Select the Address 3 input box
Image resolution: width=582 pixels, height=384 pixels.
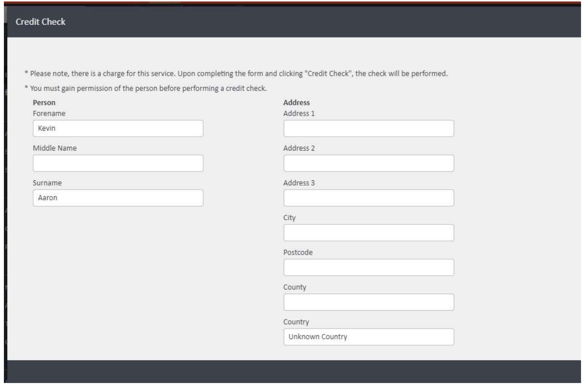368,198
